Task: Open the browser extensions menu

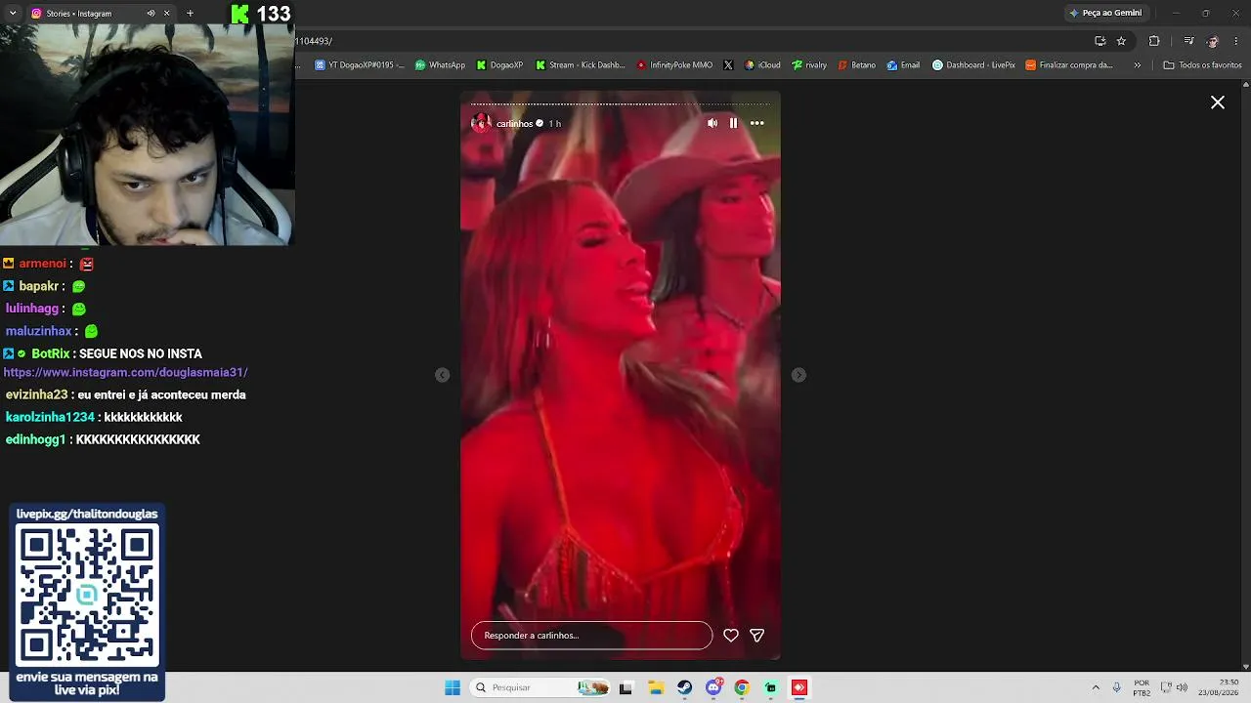Action: (1154, 41)
